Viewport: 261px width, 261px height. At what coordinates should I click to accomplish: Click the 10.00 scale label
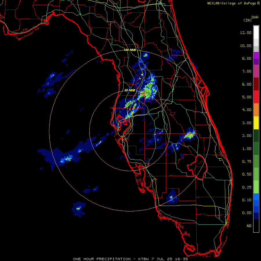(246, 46)
